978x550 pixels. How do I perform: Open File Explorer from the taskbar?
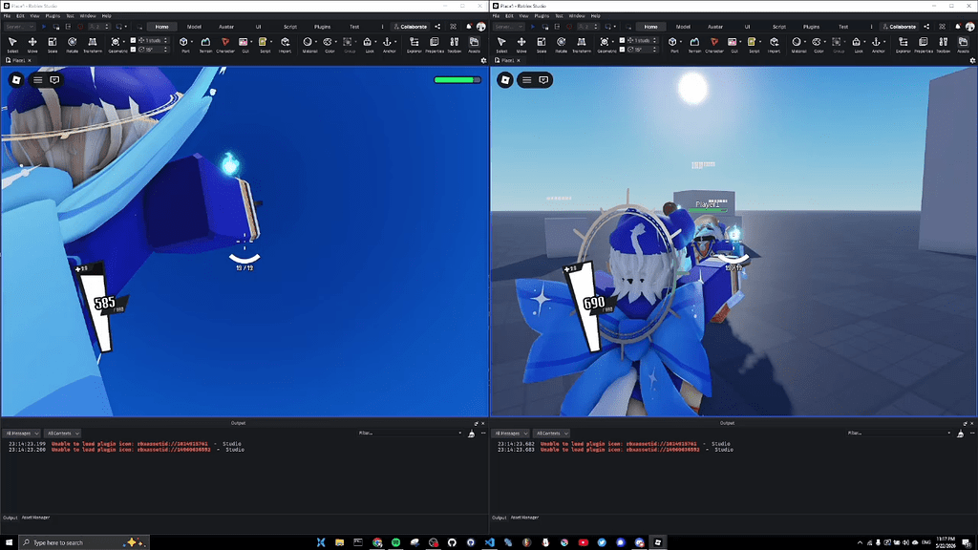coord(339,542)
